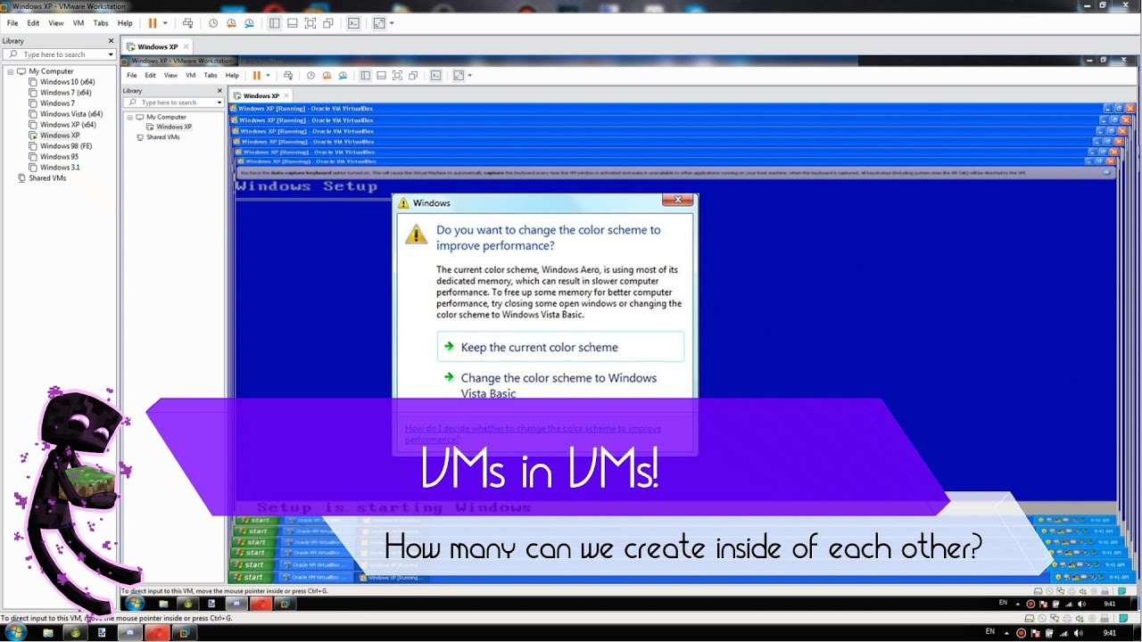Image resolution: width=1142 pixels, height=642 pixels.
Task: Click the stretch guest icon in the nested toolbar
Action: click(x=459, y=76)
